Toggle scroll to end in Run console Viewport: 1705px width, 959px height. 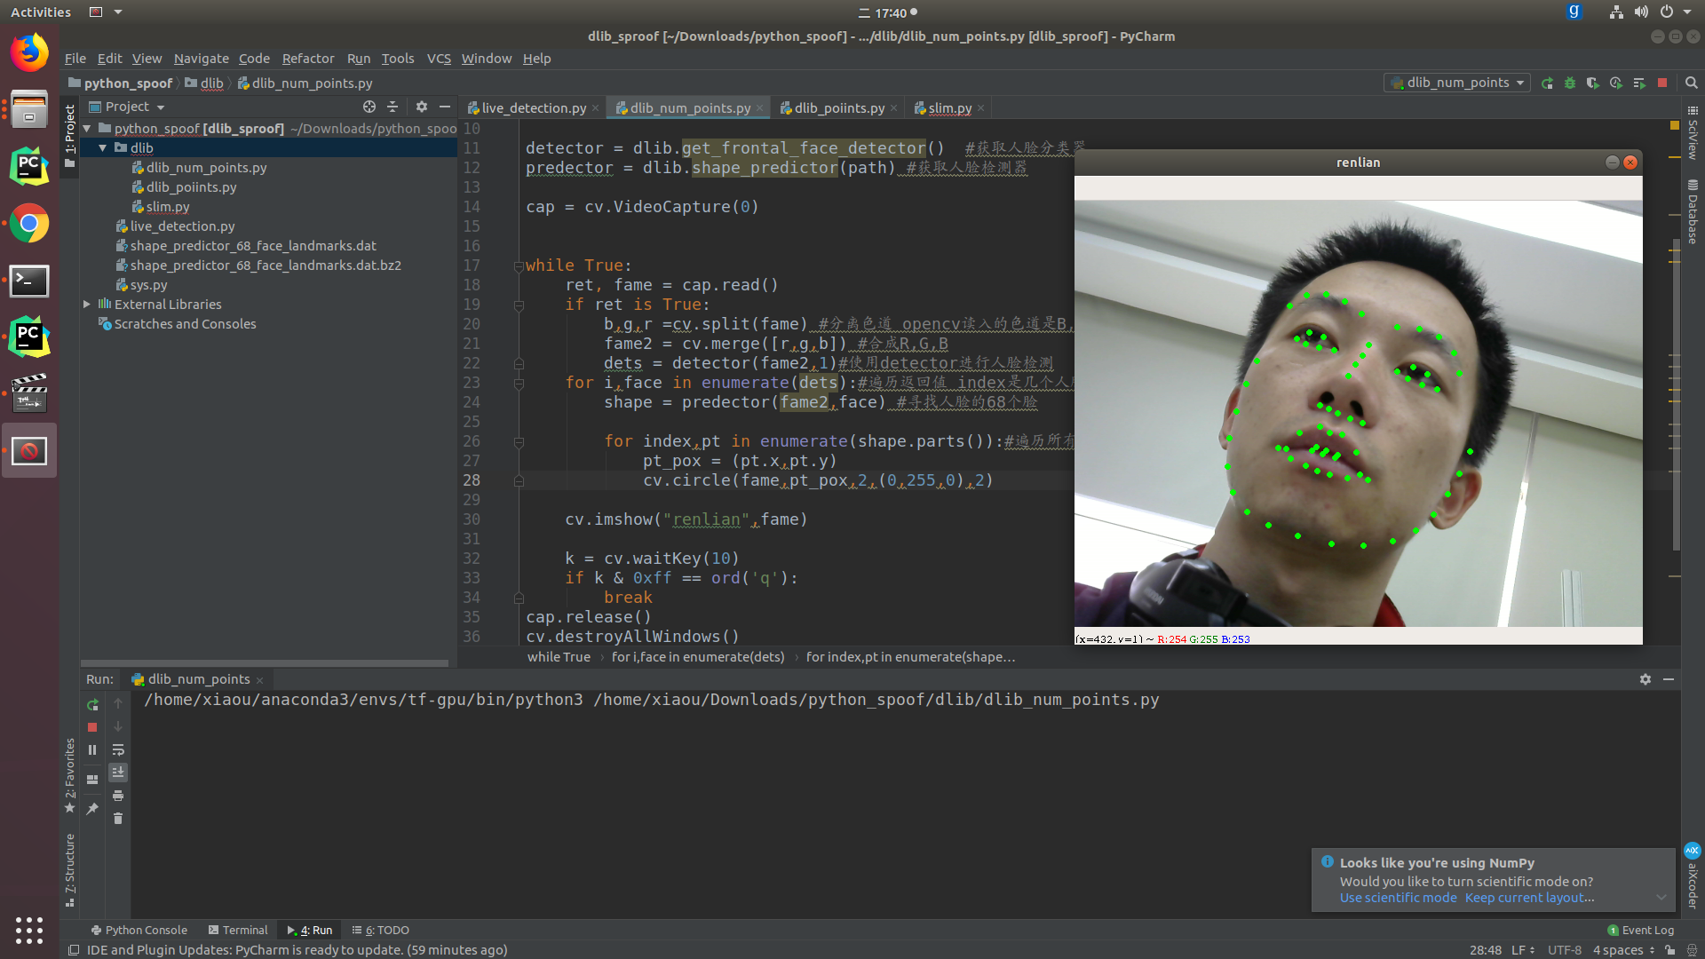(x=118, y=773)
